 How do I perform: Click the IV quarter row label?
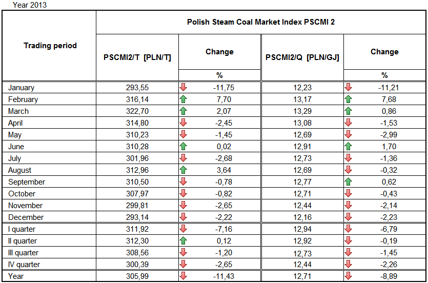click(x=24, y=265)
